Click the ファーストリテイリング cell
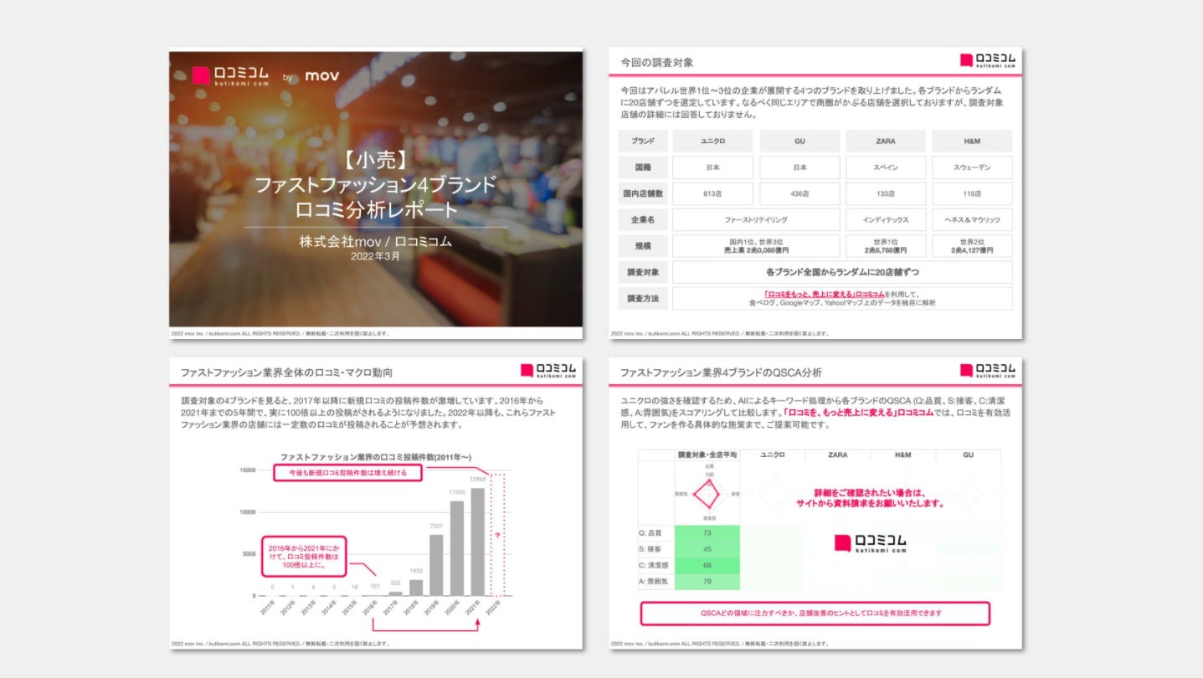 pos(756,220)
